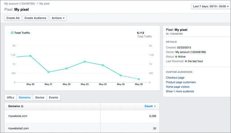Screen dimensions: 231x133
Task: Click the Total Traffic legend circle
Action: [12, 33]
